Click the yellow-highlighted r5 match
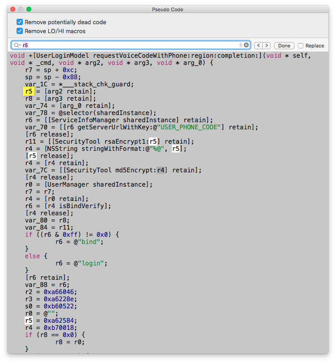The width and height of the screenshot is (336, 363). 29,91
